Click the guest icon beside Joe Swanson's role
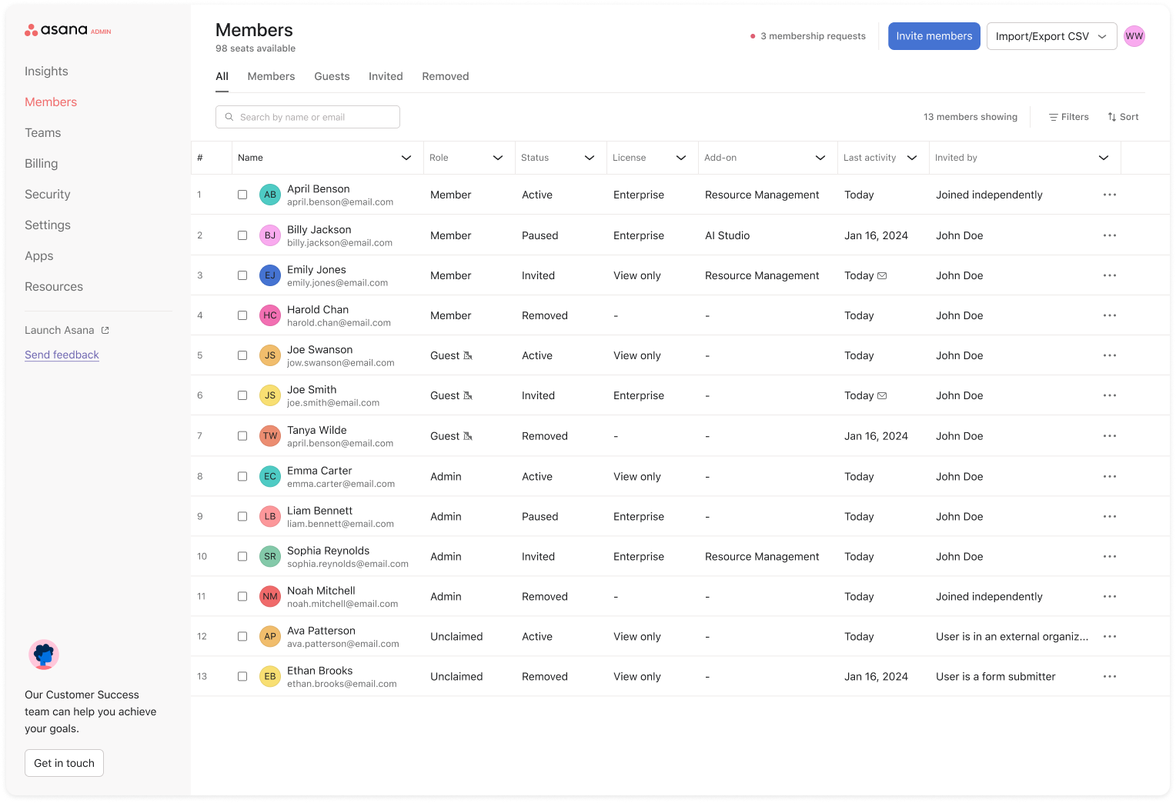Image resolution: width=1176 pixels, height=803 pixels. tap(468, 355)
